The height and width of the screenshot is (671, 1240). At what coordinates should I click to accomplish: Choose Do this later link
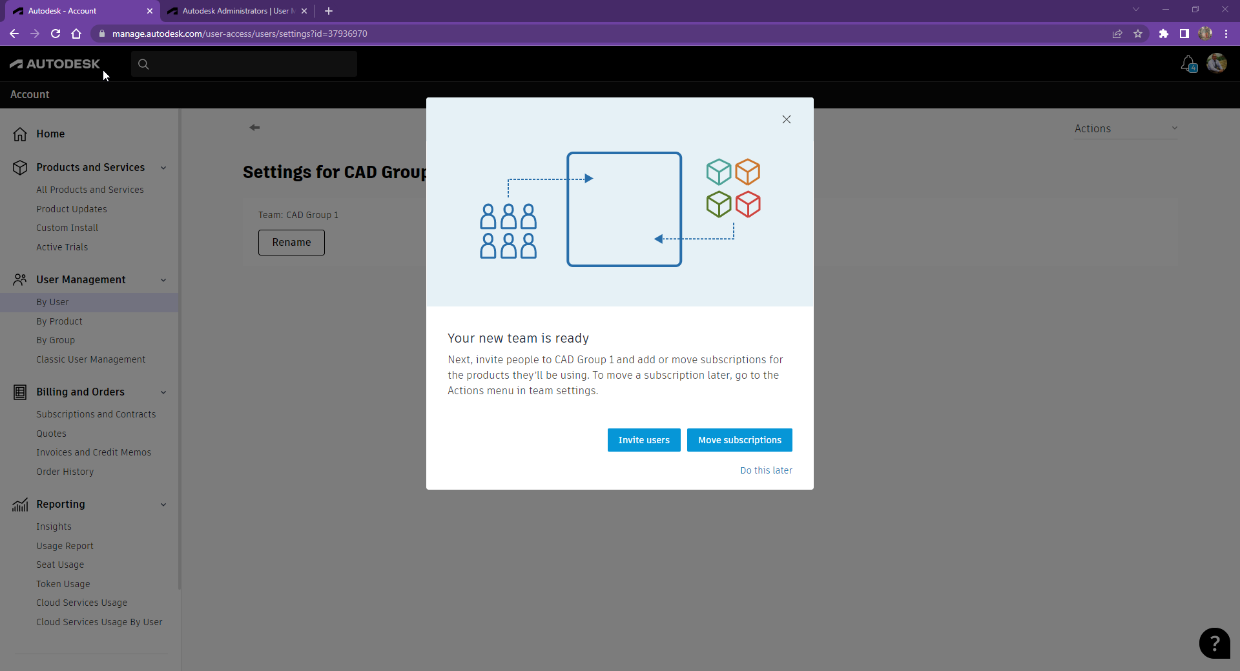click(x=766, y=470)
